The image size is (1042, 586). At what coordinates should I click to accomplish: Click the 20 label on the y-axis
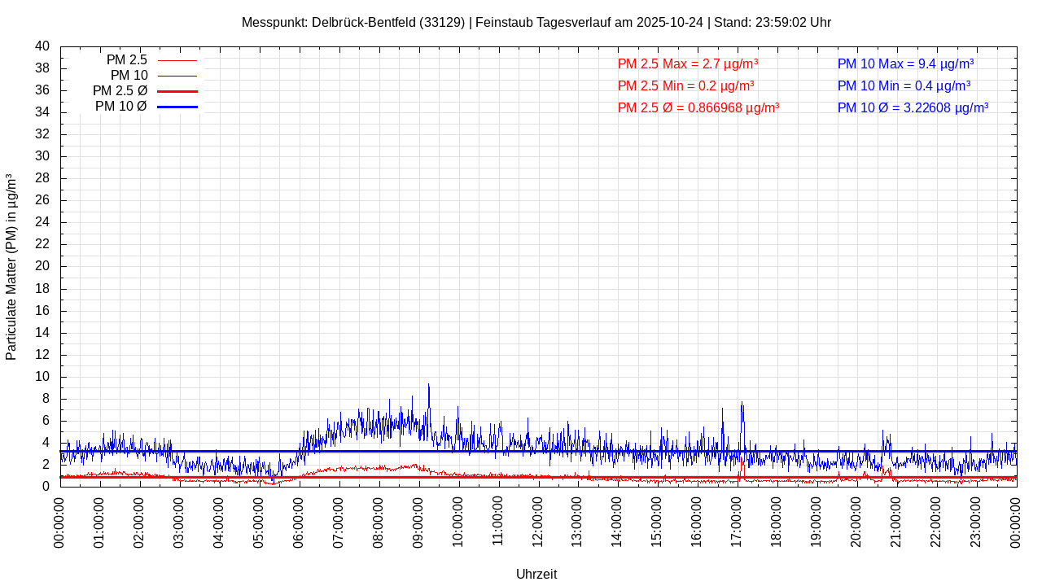[42, 266]
